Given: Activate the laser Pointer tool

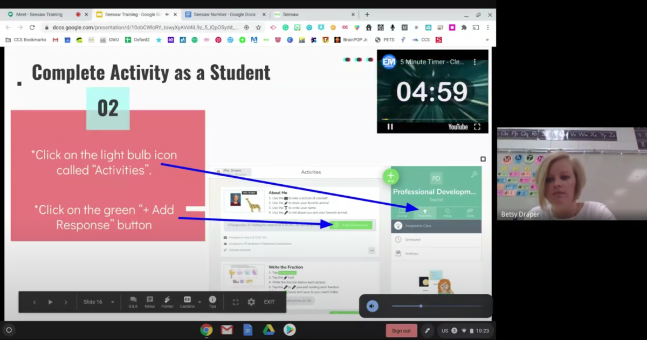Looking at the screenshot, I should [x=167, y=302].
